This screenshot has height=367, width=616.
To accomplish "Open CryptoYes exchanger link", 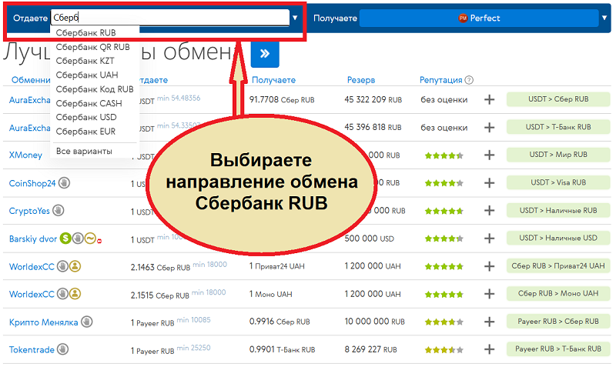I will point(29,211).
